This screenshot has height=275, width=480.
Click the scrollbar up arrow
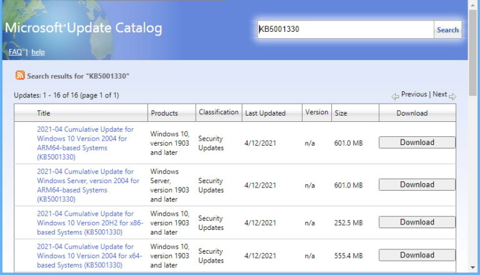(x=473, y=6)
